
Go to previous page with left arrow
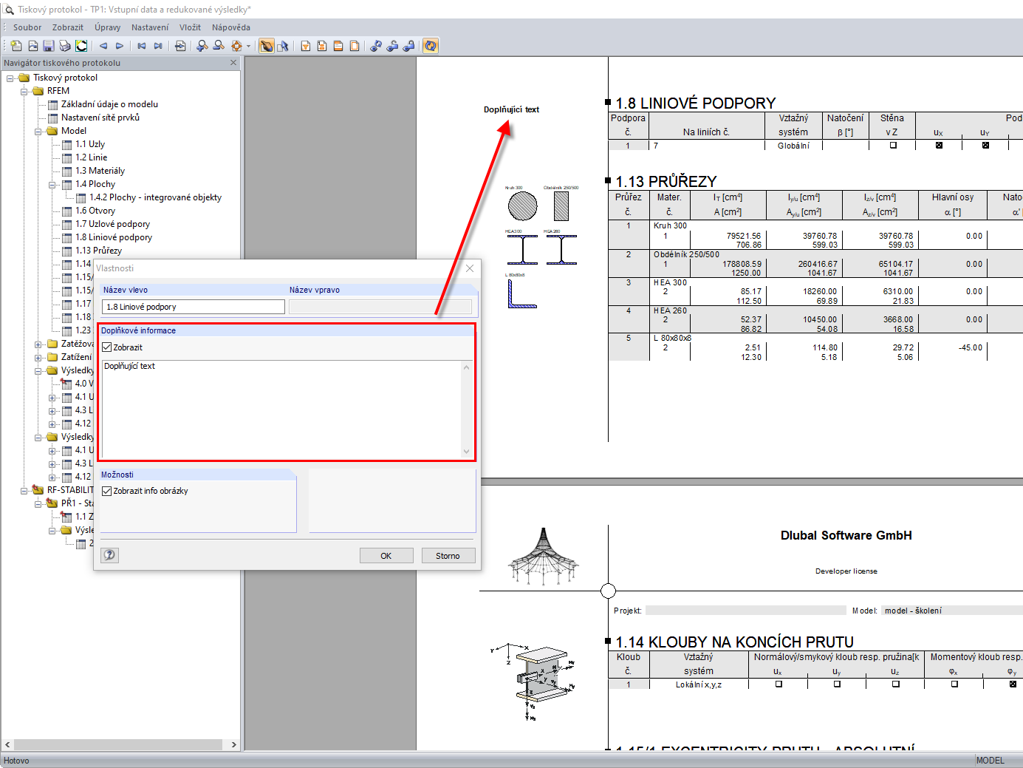click(x=103, y=46)
